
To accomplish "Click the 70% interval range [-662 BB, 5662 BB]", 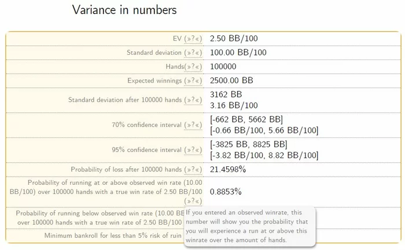I will tap(246, 120).
